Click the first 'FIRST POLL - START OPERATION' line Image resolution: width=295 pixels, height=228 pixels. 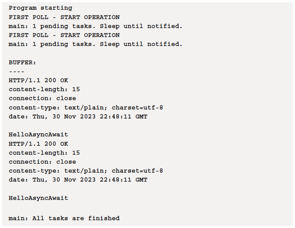point(64,17)
